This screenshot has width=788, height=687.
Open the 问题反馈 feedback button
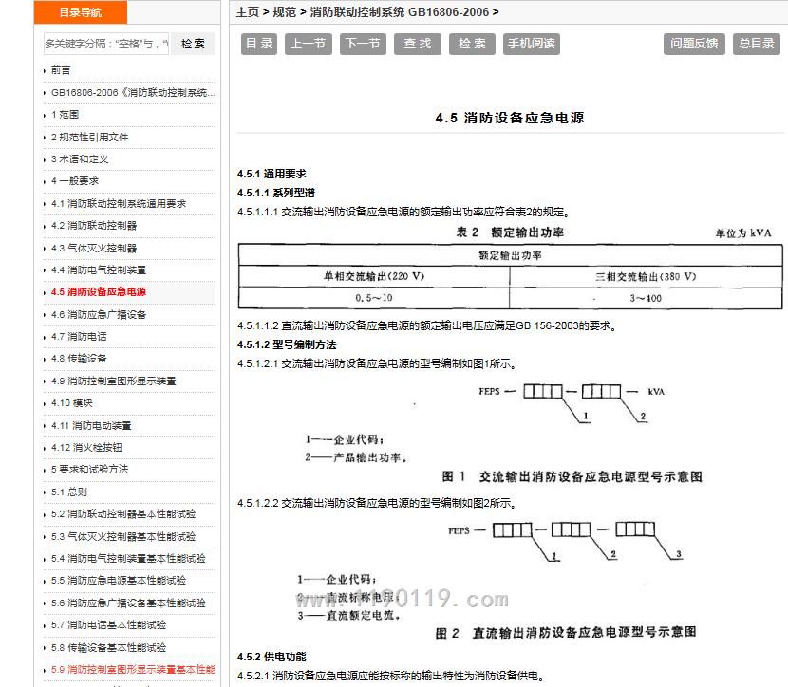point(695,44)
